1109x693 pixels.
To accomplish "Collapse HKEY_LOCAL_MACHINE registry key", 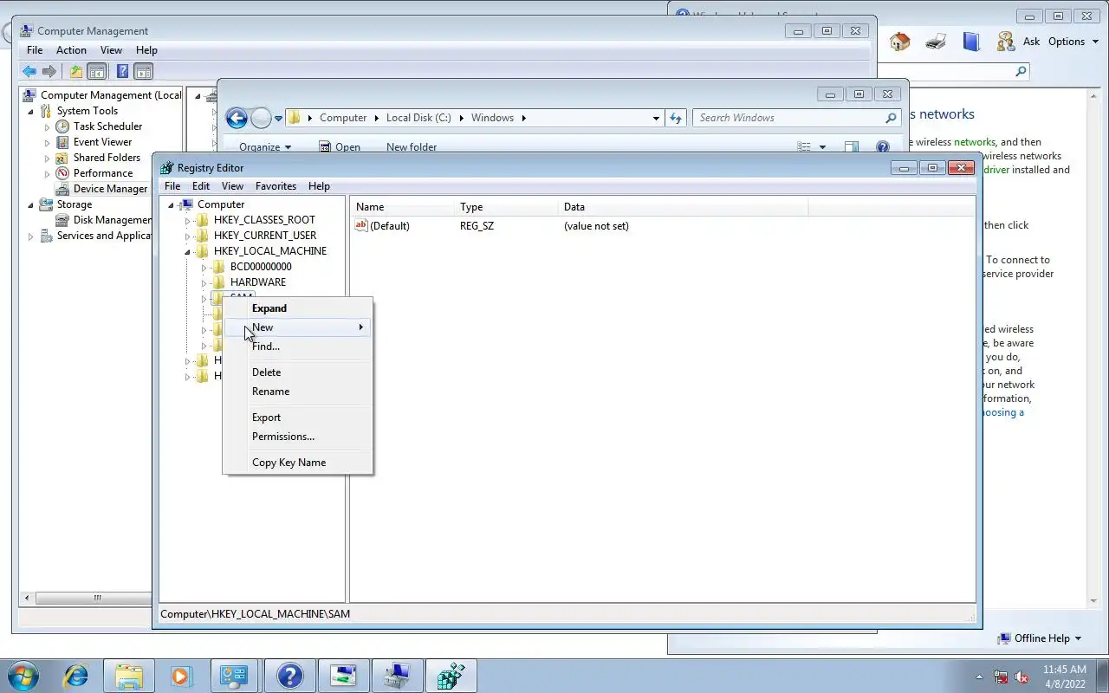I will (187, 251).
